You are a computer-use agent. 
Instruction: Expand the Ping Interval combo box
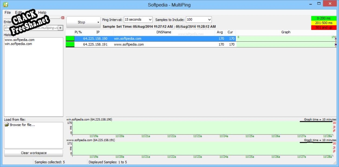[x=150, y=20]
